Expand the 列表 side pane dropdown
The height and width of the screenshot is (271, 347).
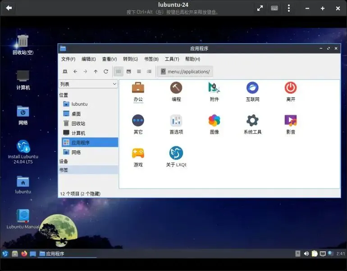pyautogui.click(x=88, y=84)
